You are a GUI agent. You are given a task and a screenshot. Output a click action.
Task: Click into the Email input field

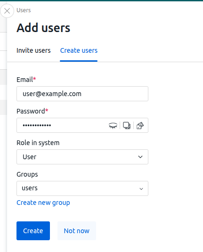[82, 94]
